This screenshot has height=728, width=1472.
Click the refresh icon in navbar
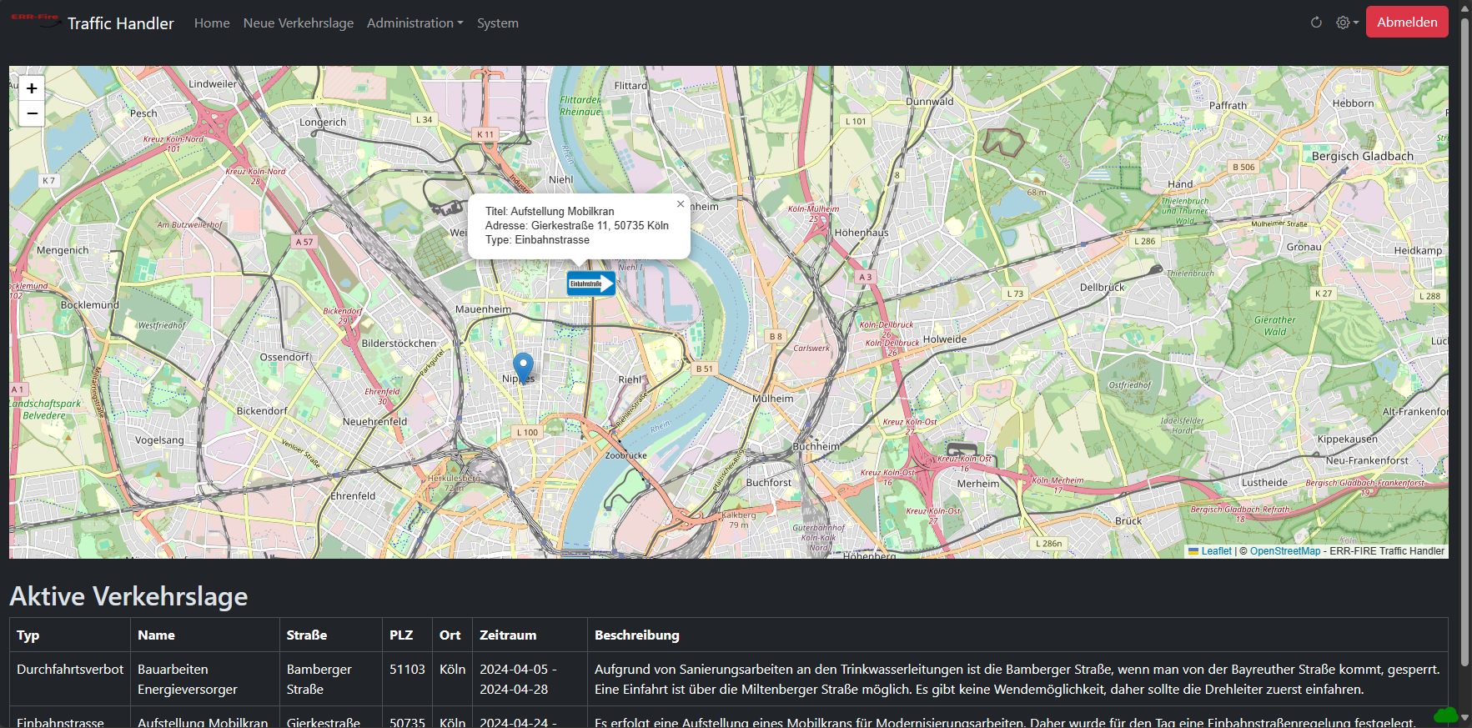pos(1316,23)
